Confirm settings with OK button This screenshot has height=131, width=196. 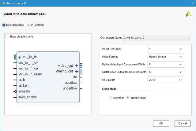[x=161, y=124]
